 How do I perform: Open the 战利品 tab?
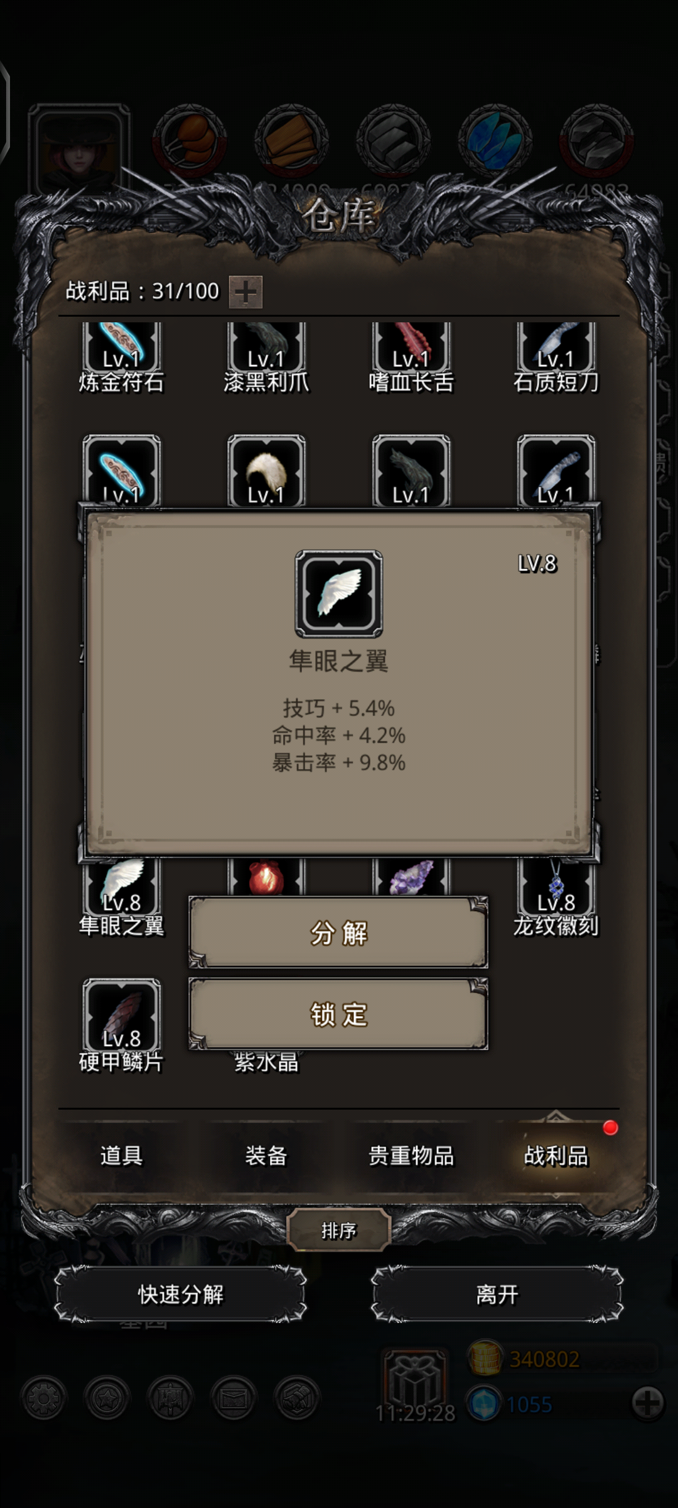point(556,1155)
